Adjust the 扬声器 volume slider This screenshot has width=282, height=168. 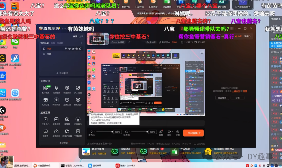[139, 132]
